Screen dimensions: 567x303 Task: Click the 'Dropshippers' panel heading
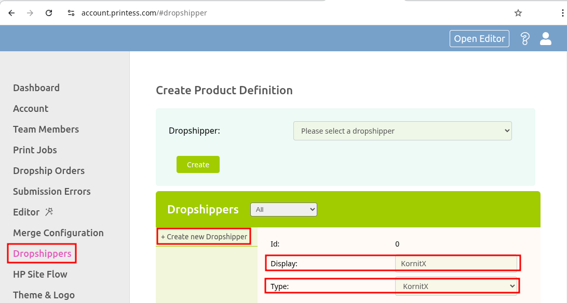coord(203,210)
